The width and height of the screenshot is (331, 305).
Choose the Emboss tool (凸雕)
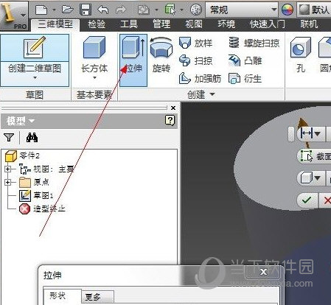click(245, 60)
